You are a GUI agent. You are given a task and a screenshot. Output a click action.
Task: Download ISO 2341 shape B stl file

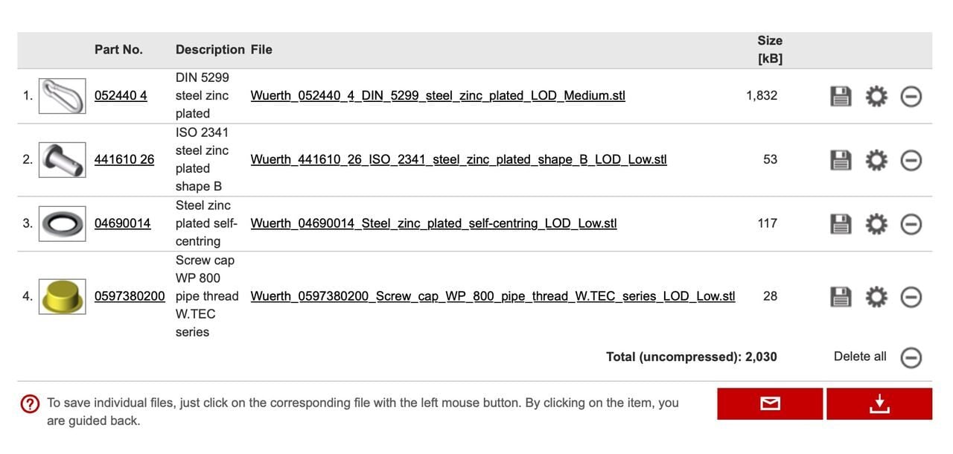click(459, 160)
